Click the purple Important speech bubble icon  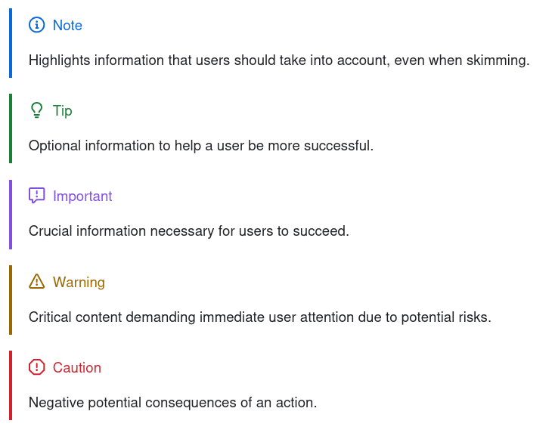(x=37, y=196)
